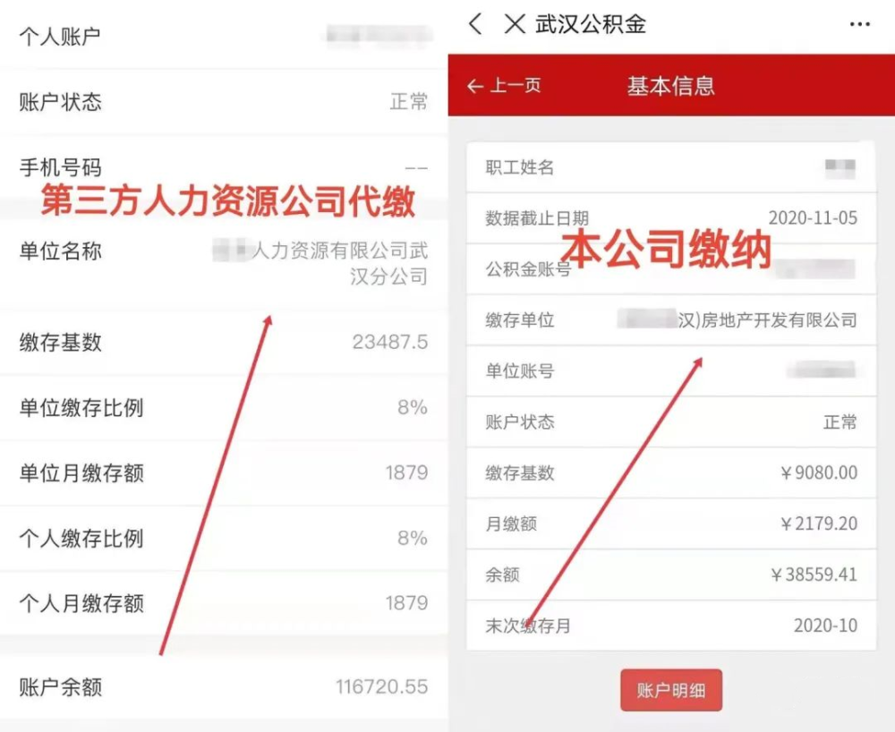Tap the 账户余额 116720.55 row
The height and width of the screenshot is (732, 895).
click(x=224, y=687)
